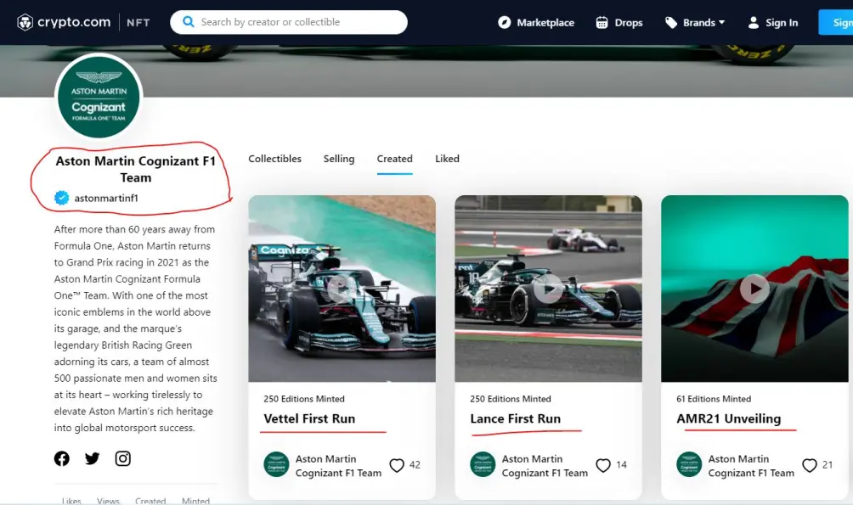
Task: Click the 14 likes count
Action: pos(621,465)
